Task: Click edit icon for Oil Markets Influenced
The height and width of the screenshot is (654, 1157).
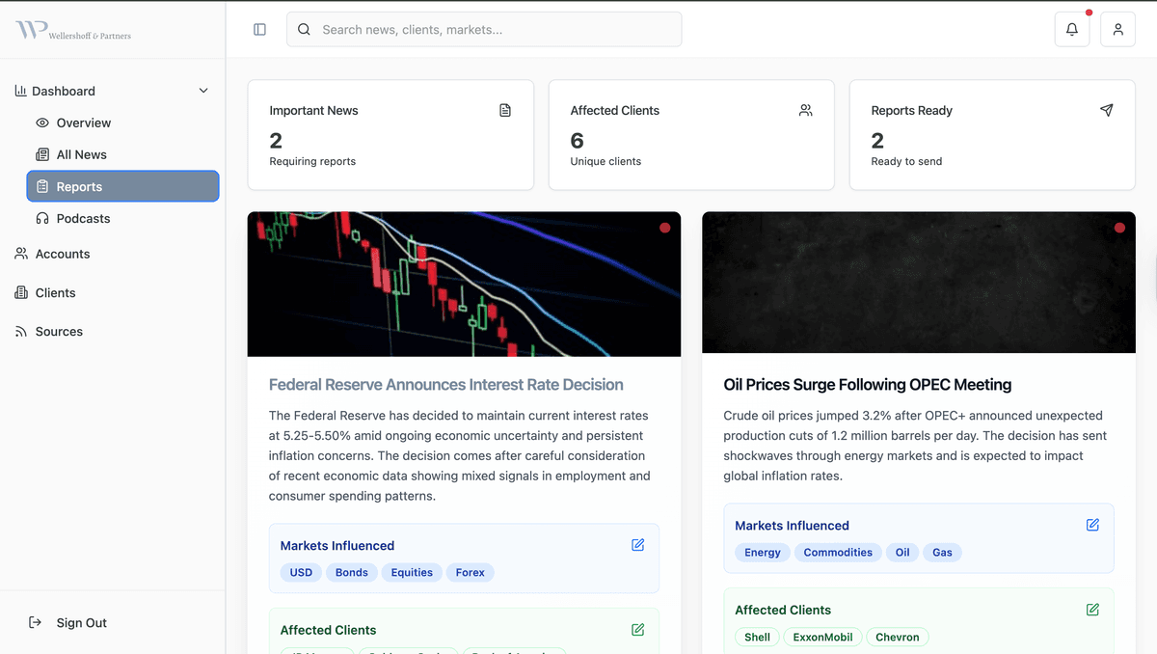Action: [x=1092, y=525]
